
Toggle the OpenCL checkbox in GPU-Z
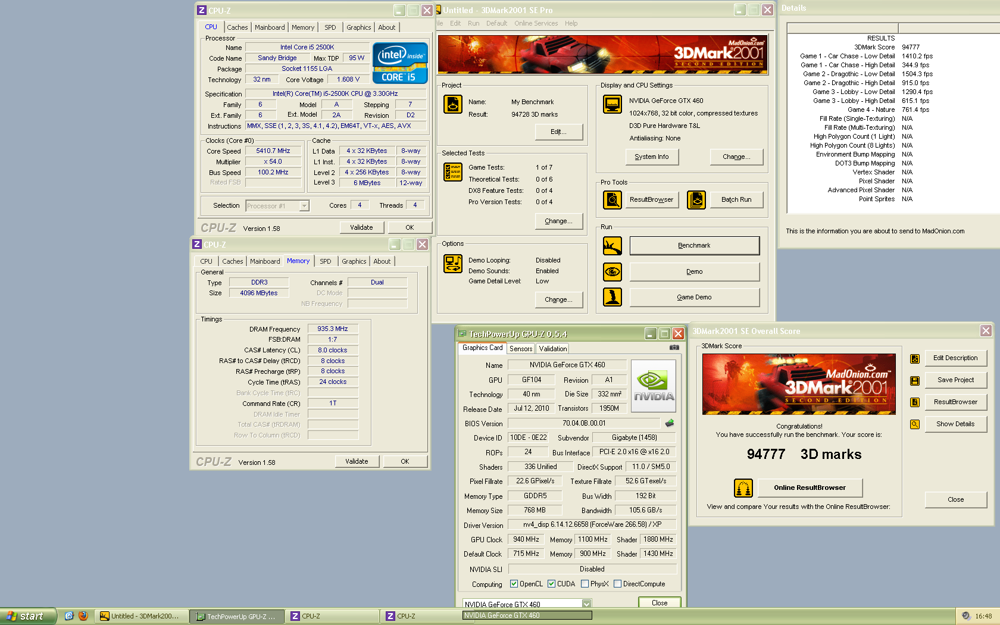pos(514,584)
